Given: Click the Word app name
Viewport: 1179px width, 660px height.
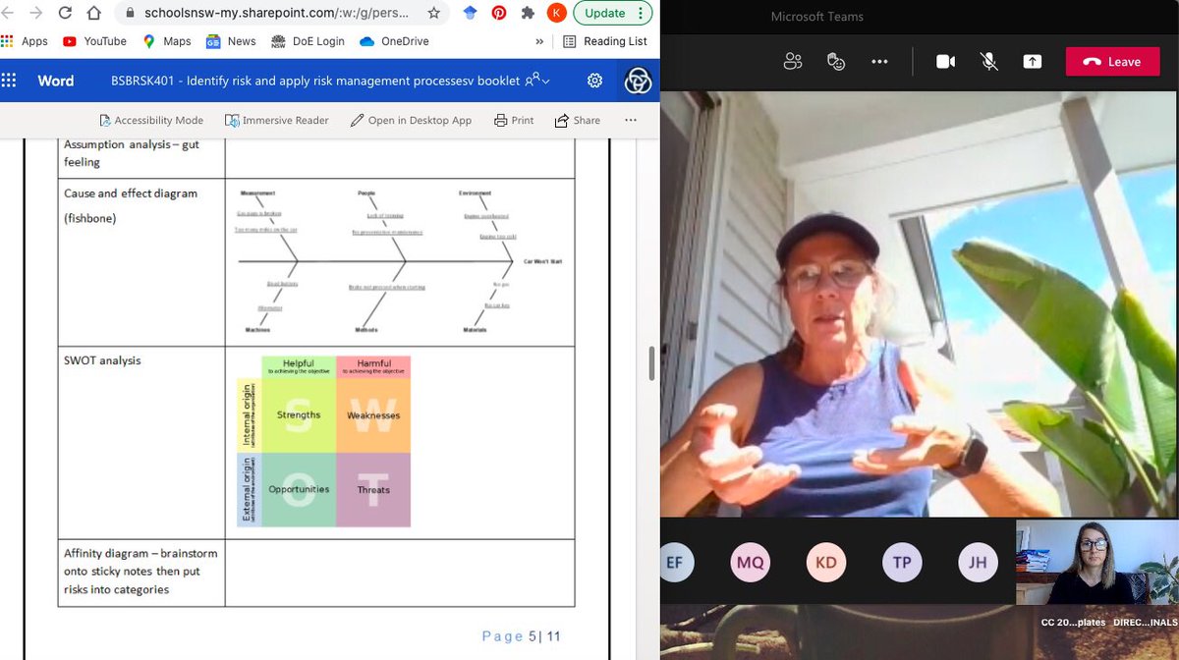Looking at the screenshot, I should click(x=56, y=81).
